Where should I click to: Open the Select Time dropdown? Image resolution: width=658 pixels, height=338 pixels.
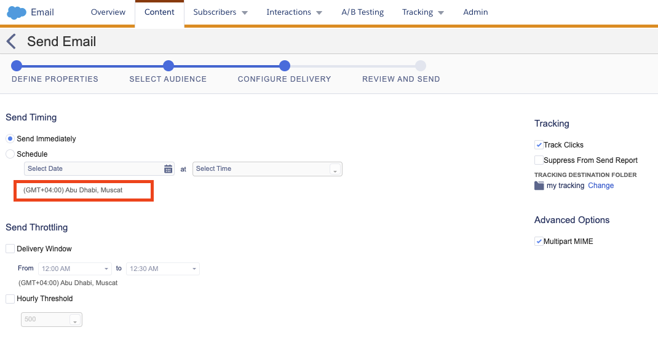pyautogui.click(x=268, y=168)
